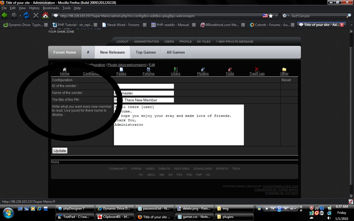Open the 1 New Private Message link
The height and width of the screenshot is (221, 354).
pos(235,41)
